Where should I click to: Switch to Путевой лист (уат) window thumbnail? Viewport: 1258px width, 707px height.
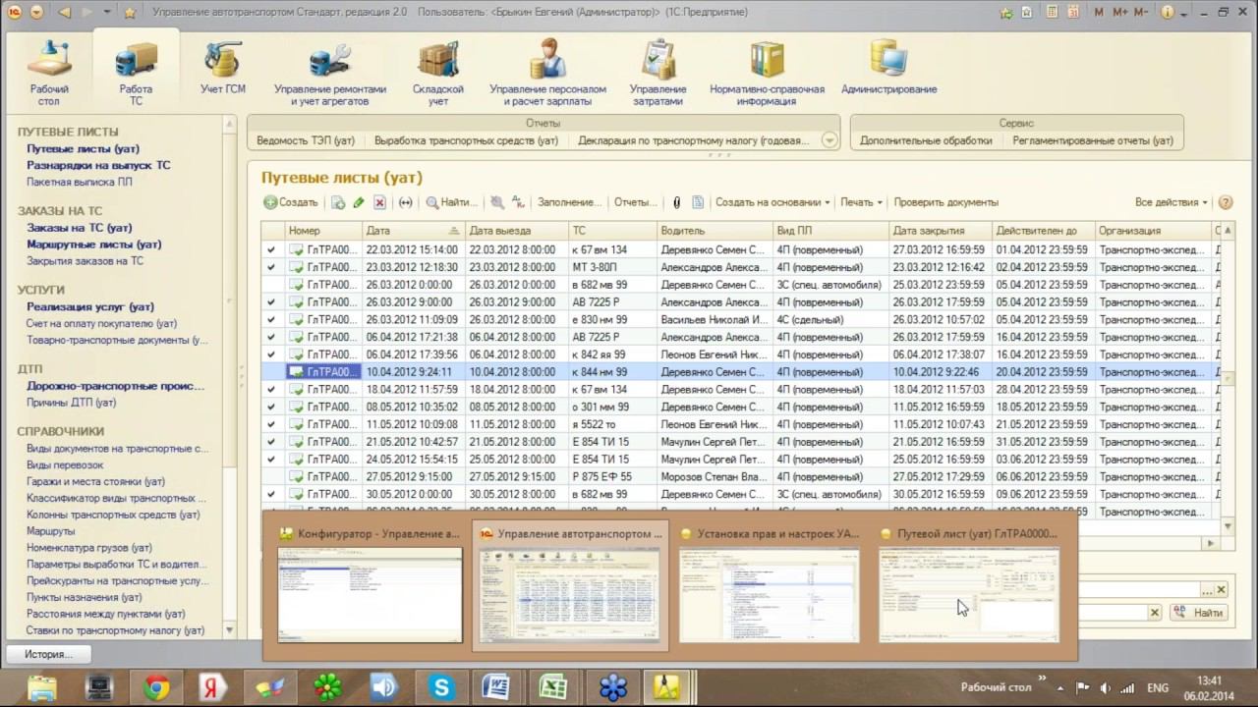click(969, 585)
